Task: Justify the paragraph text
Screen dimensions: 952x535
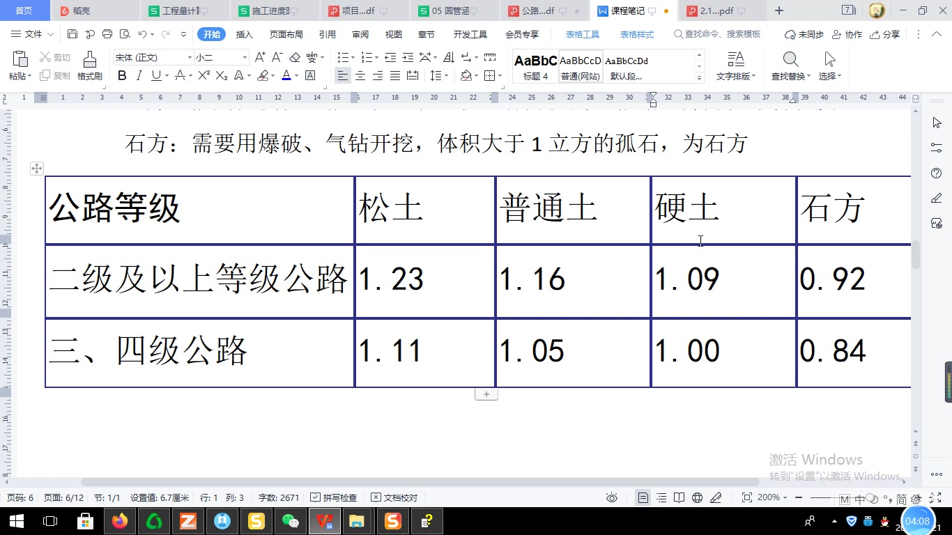Action: tap(395, 76)
